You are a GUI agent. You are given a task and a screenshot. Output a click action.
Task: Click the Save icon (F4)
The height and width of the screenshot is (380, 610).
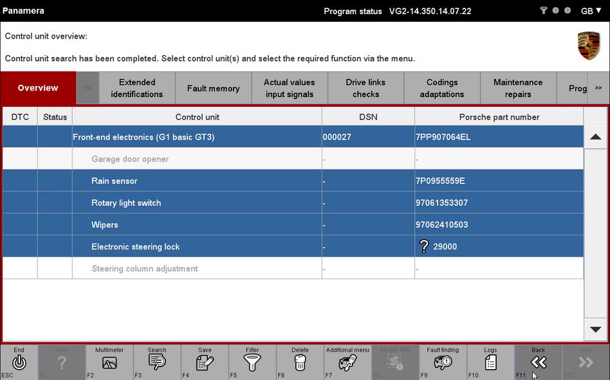coord(205,363)
